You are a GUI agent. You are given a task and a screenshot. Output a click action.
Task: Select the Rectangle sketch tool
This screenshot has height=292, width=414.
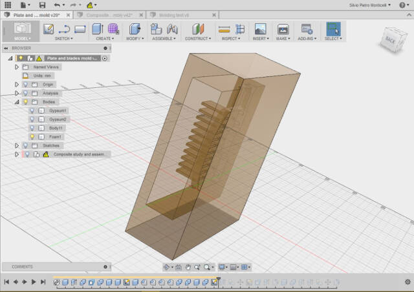[x=80, y=29]
